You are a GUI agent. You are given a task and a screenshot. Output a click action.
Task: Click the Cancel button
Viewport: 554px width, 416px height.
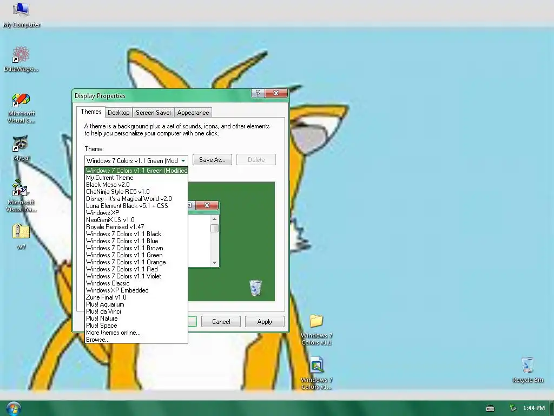(221, 322)
